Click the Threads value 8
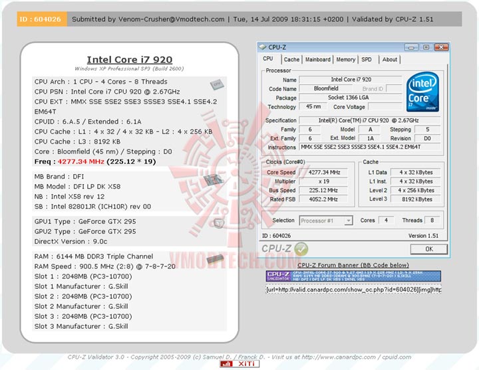 (x=432, y=221)
